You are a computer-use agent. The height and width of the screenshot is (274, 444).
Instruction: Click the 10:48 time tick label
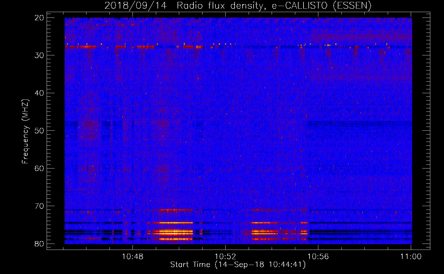(x=133, y=257)
